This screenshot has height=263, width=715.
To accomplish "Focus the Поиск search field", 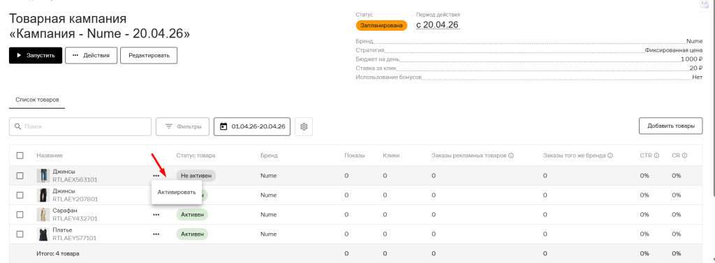I will point(80,127).
